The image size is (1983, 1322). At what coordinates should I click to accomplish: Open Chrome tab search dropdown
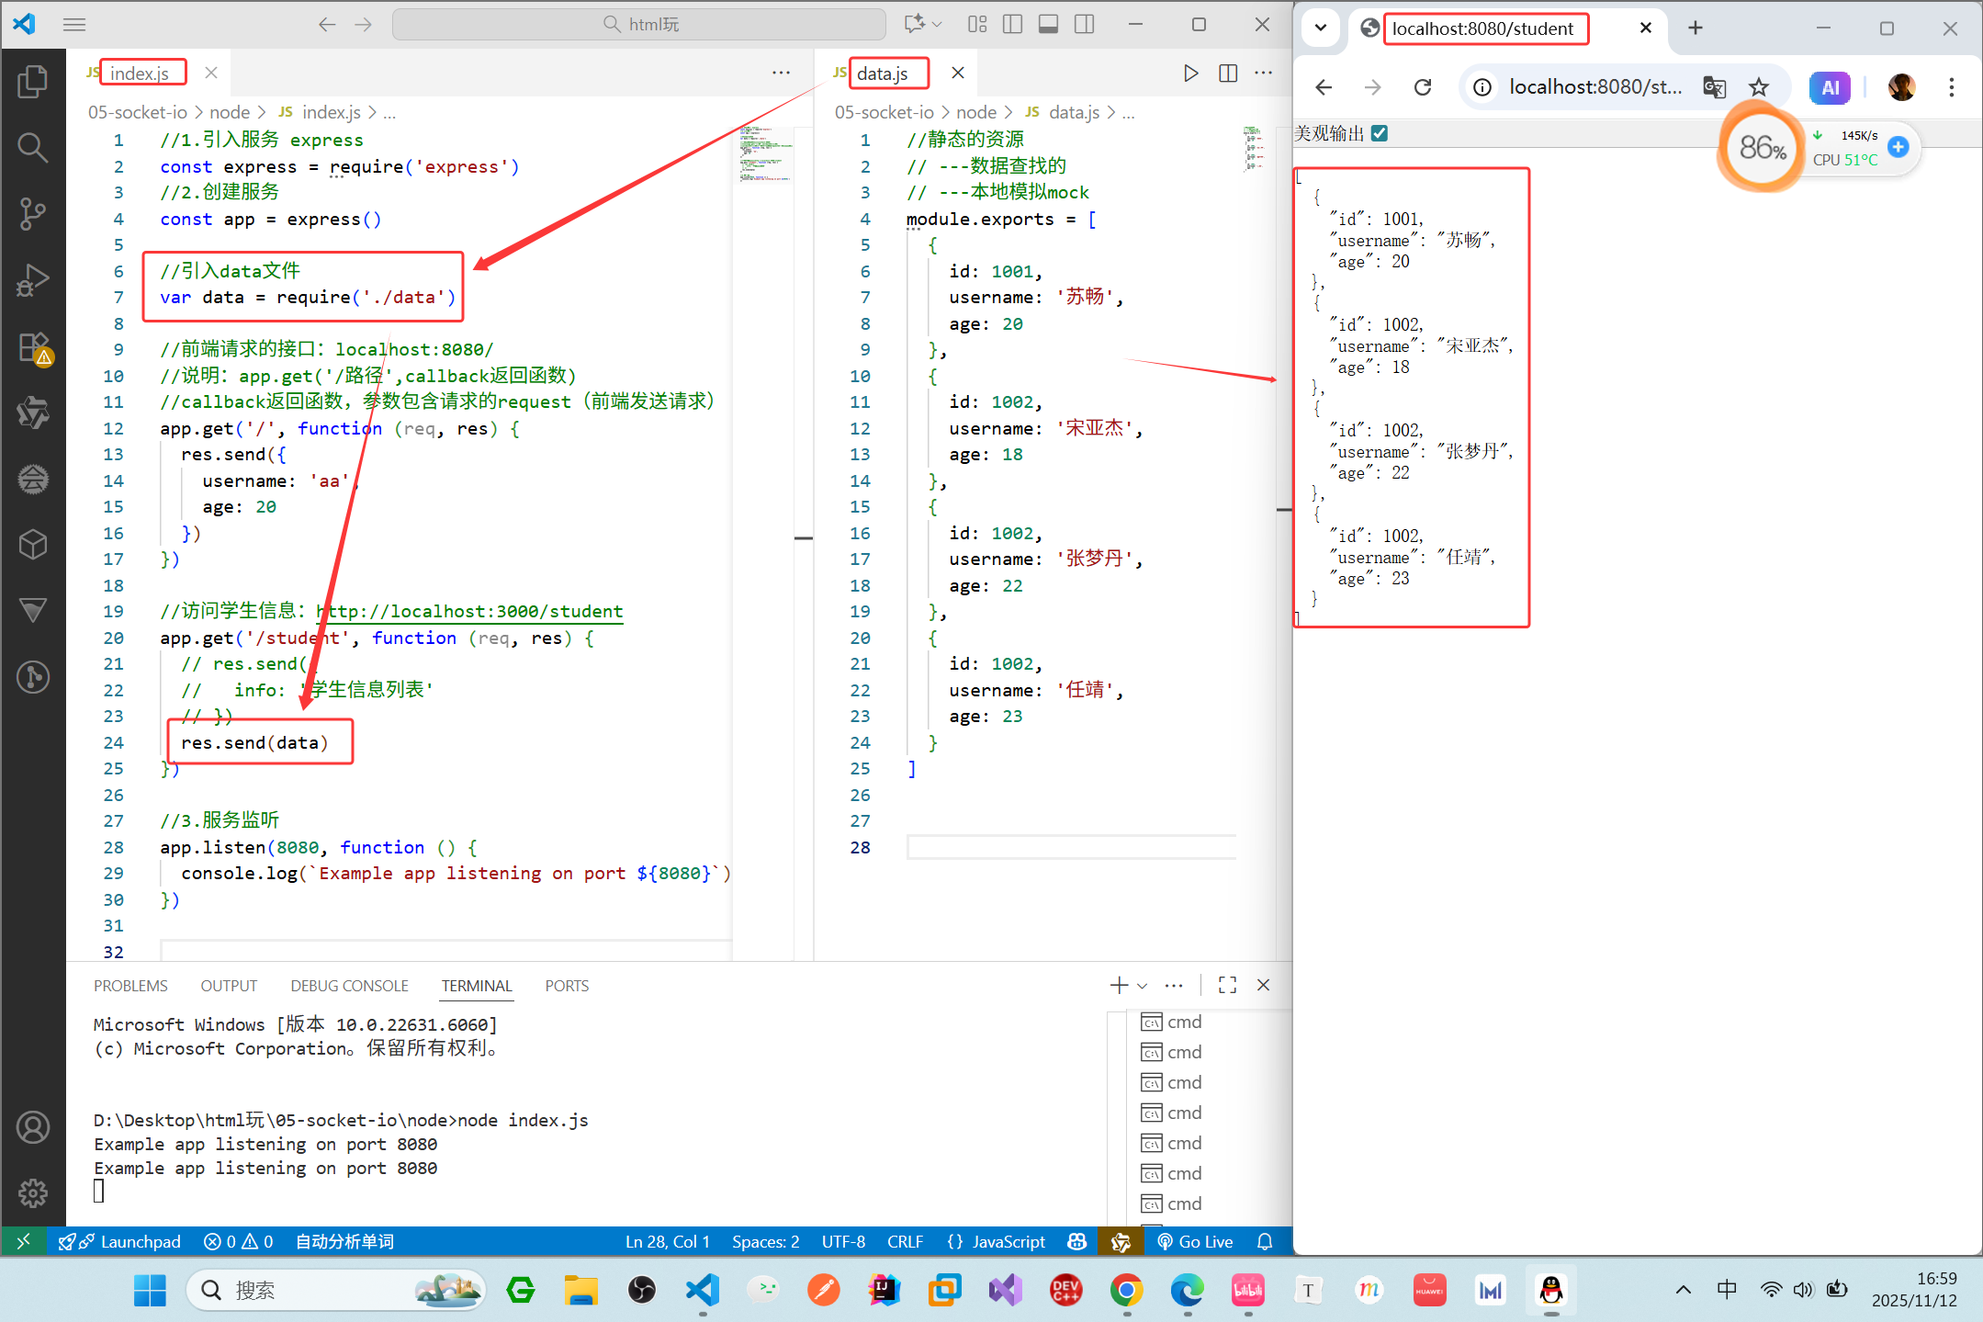1321,28
